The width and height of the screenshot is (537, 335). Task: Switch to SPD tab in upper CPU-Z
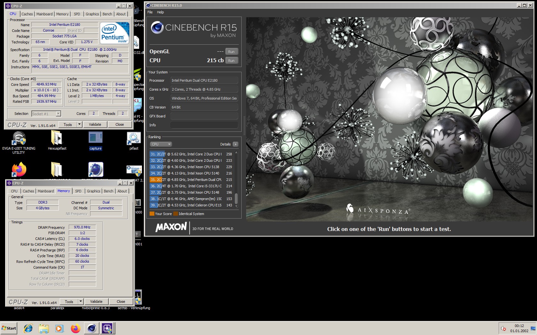tap(77, 14)
